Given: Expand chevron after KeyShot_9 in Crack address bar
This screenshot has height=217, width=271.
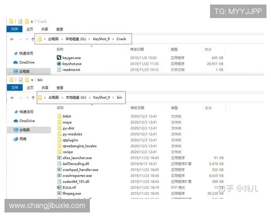Looking at the screenshot, I should (x=113, y=39).
